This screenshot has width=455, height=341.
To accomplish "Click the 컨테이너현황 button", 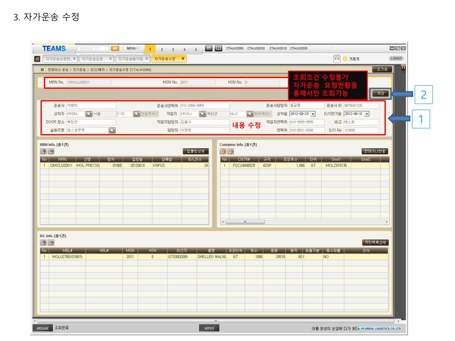I will click(x=375, y=151).
